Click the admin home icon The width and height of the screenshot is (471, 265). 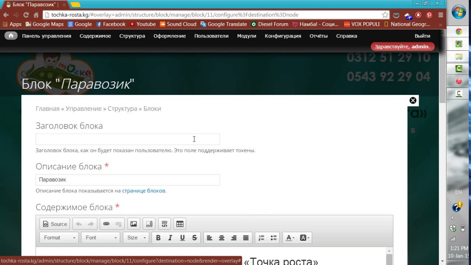coord(11,36)
